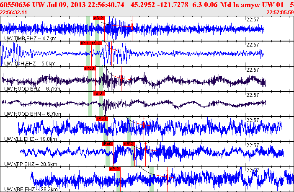294x192 pixels.
Task: Click the 22:57 time tick on VLL trace
Action: click(253, 120)
